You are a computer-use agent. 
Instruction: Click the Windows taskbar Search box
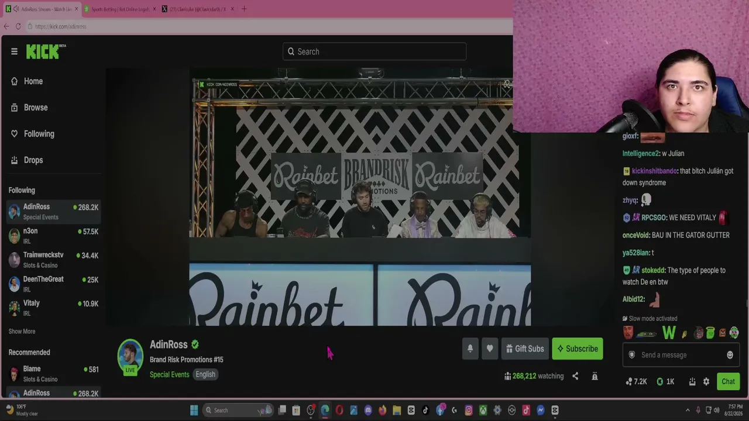point(238,410)
